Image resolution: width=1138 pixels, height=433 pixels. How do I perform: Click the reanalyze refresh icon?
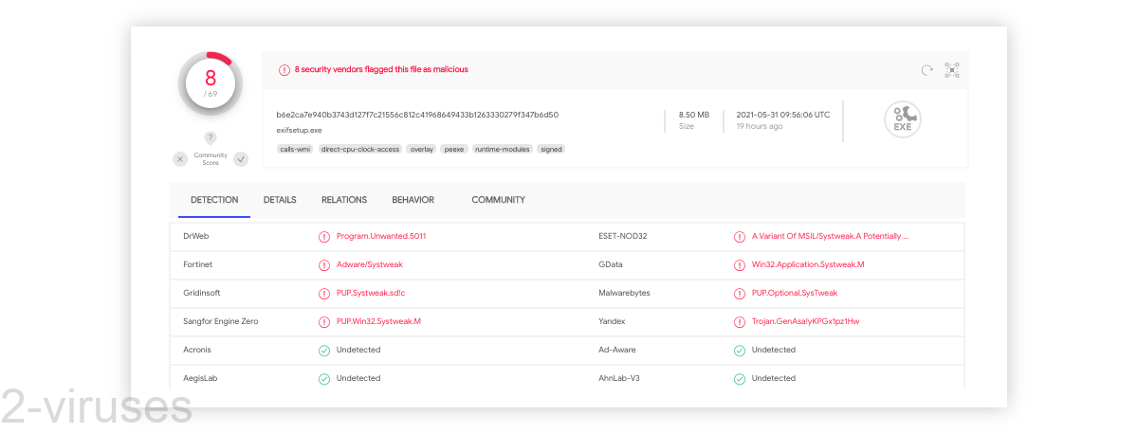[x=927, y=70]
